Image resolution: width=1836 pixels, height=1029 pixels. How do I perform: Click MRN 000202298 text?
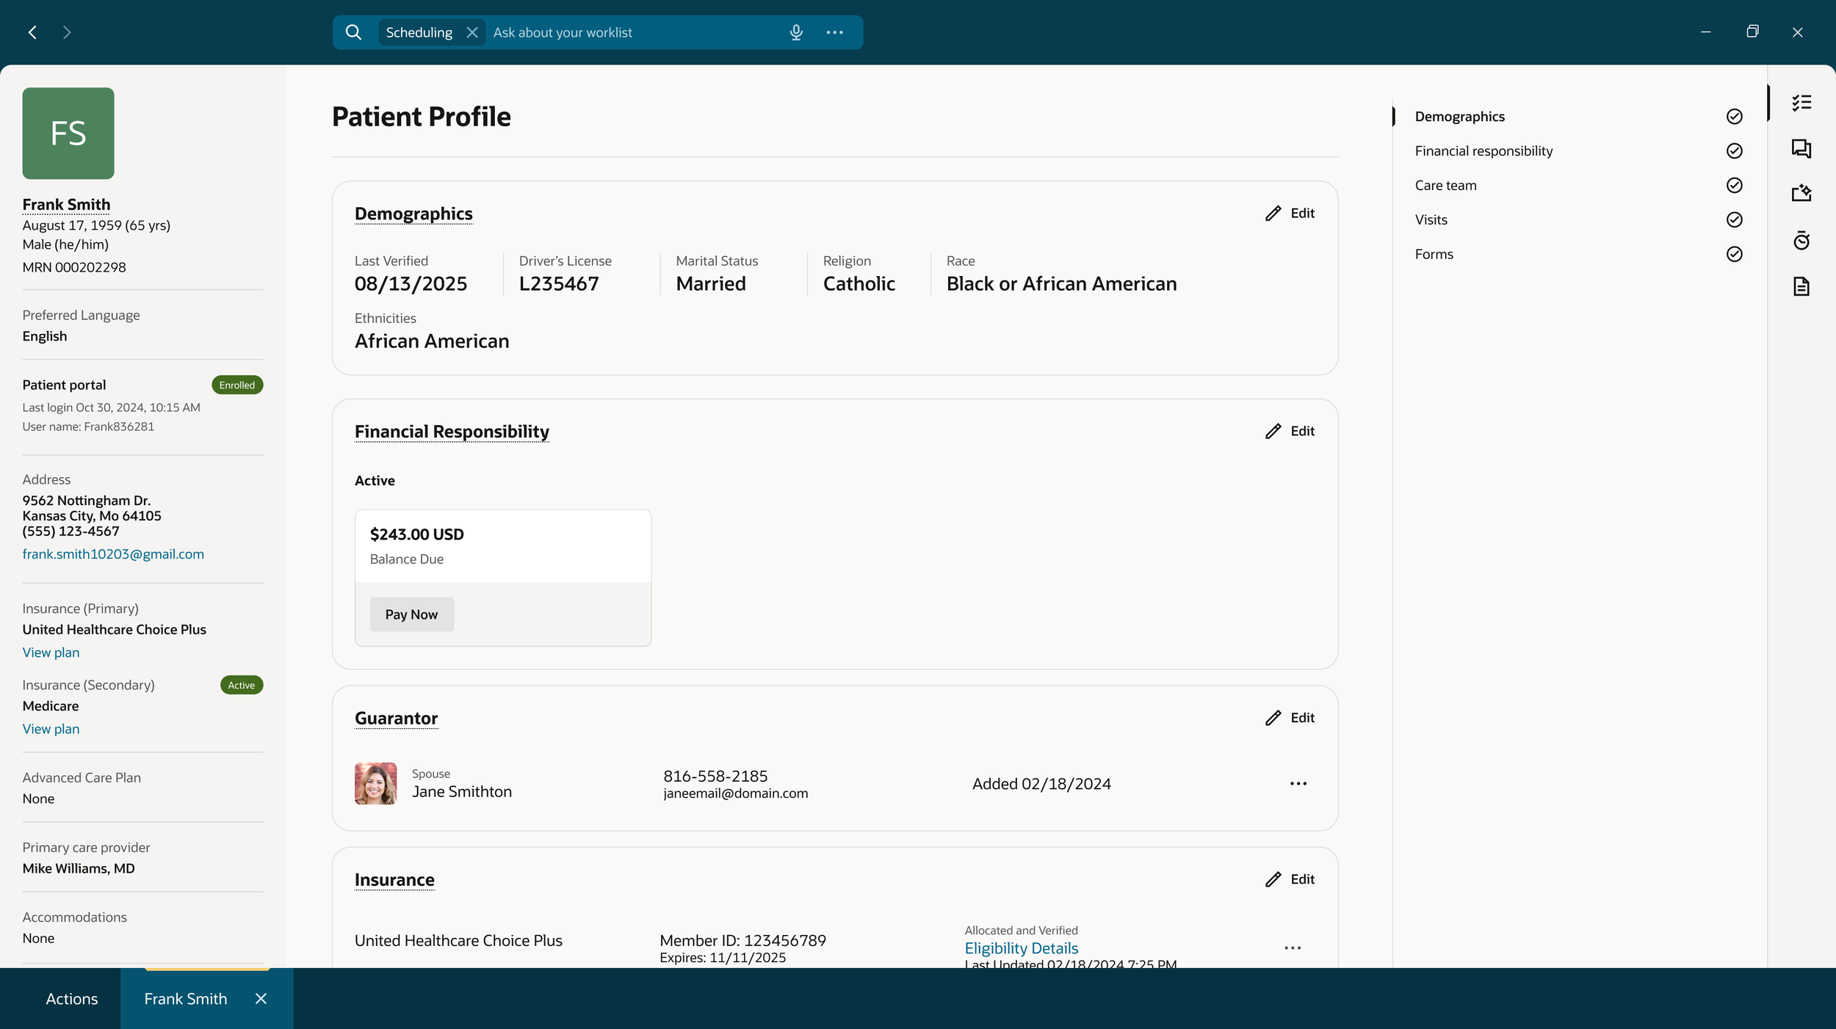click(x=74, y=267)
